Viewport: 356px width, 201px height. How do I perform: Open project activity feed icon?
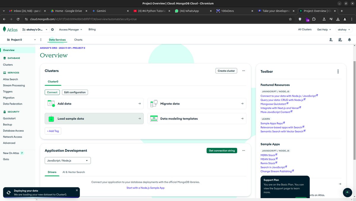point(340,40)
